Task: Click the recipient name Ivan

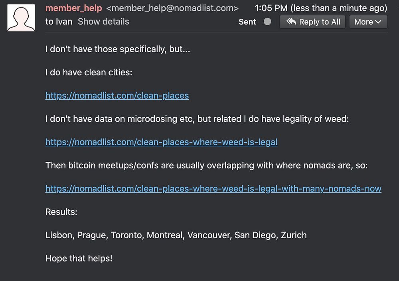Action: click(x=63, y=22)
